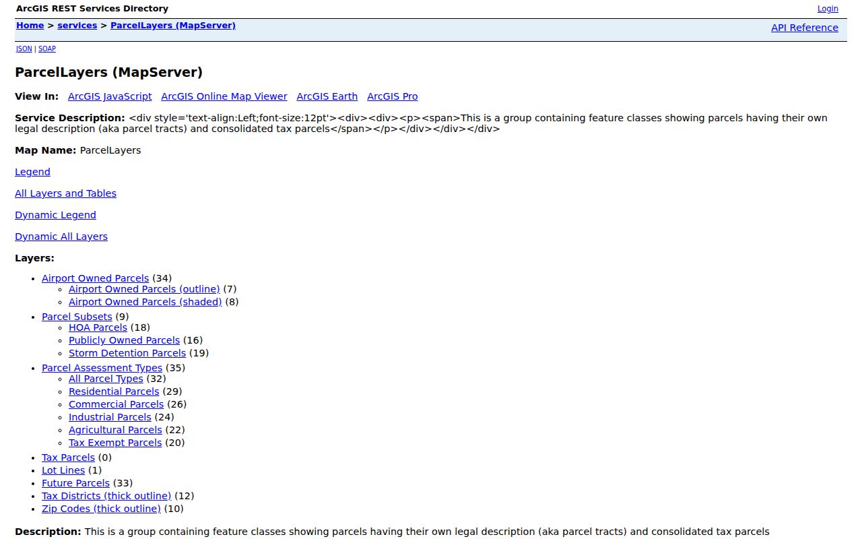Click the 'Map Name:' label
Screen dimensions: 862x539
(x=46, y=150)
